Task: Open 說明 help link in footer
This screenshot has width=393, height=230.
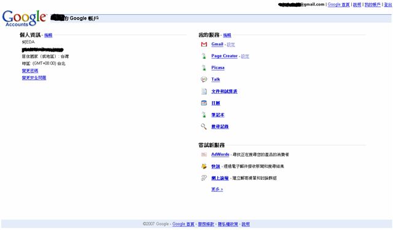Action: pos(246,224)
